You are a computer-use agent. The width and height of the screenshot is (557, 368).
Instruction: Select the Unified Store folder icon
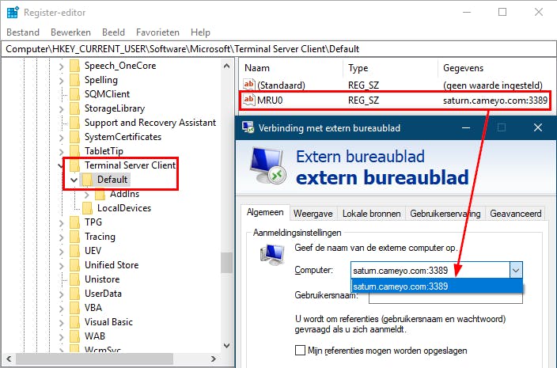click(x=74, y=265)
